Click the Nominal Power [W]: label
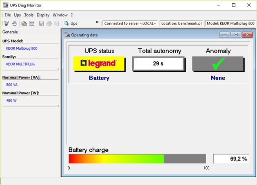 pos(21,93)
